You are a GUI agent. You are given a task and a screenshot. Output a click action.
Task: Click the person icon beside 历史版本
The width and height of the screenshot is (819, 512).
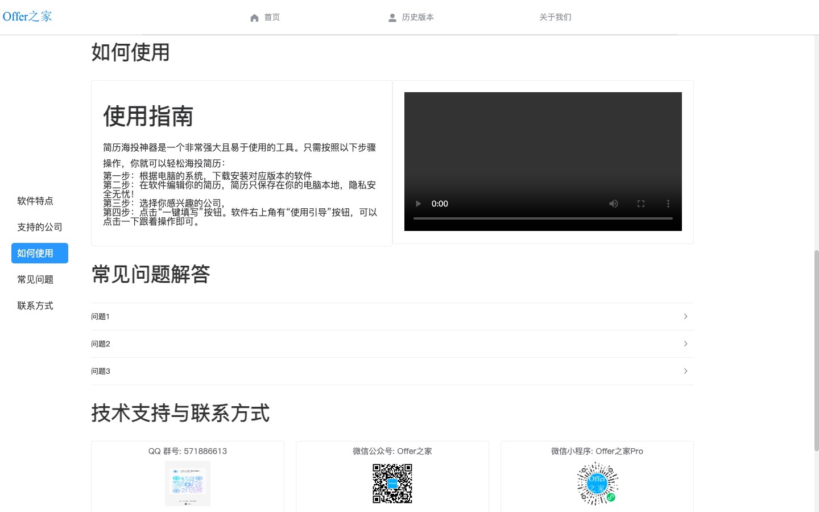(x=392, y=17)
